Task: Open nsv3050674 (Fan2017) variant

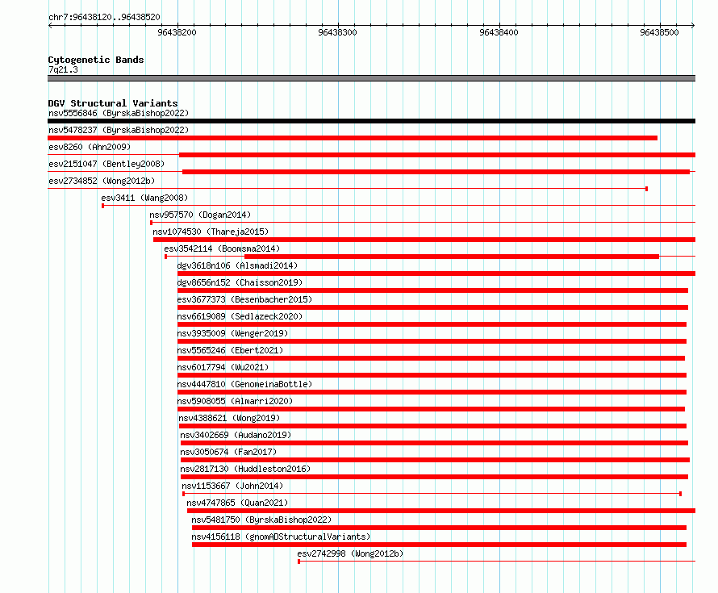Action: pyautogui.click(x=228, y=452)
